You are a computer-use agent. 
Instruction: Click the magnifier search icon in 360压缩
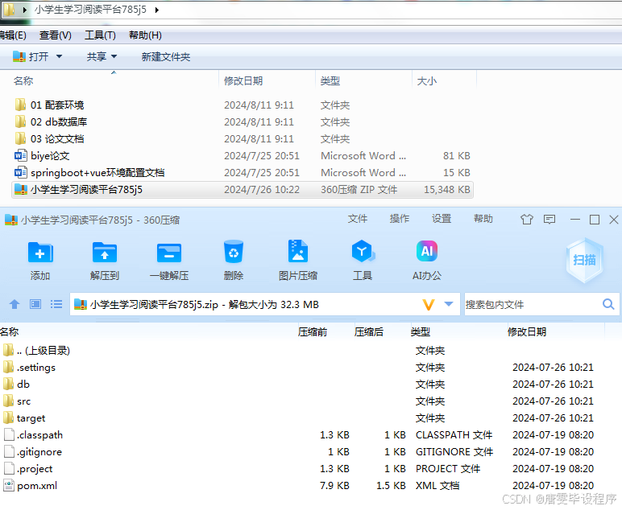[608, 304]
